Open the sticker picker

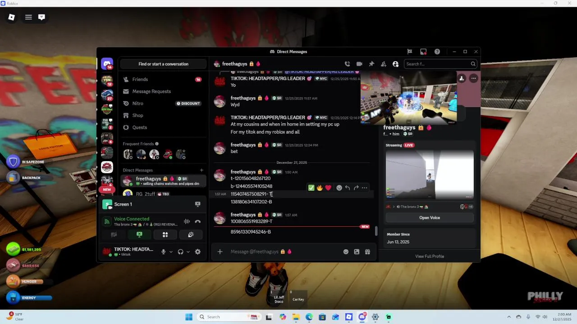357,252
